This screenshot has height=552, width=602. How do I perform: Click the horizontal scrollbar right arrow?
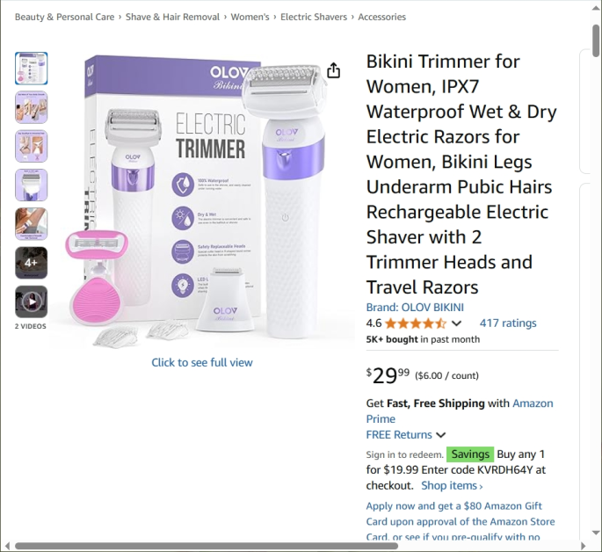(x=583, y=546)
